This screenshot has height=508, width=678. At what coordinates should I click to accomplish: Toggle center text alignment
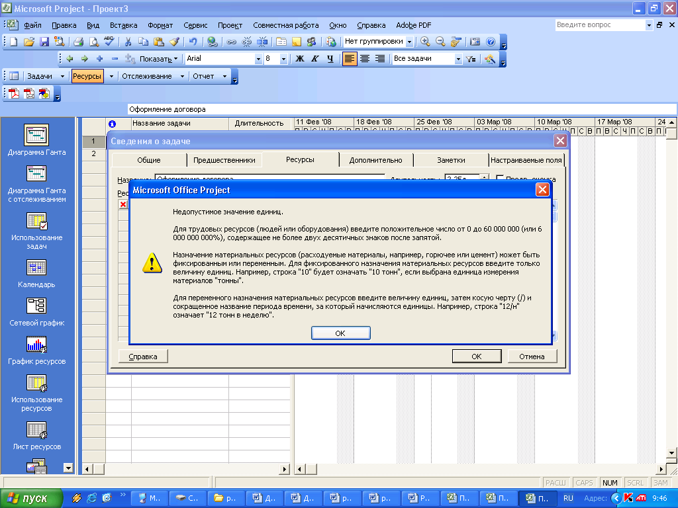(365, 59)
